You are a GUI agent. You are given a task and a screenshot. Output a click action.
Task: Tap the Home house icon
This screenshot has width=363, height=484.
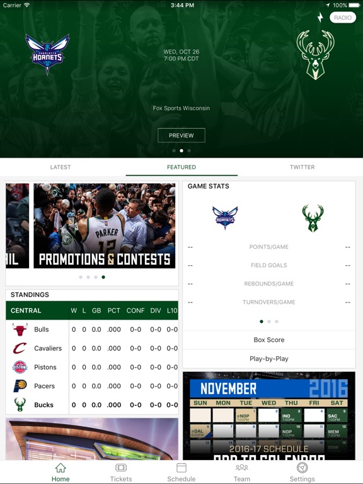click(x=60, y=468)
